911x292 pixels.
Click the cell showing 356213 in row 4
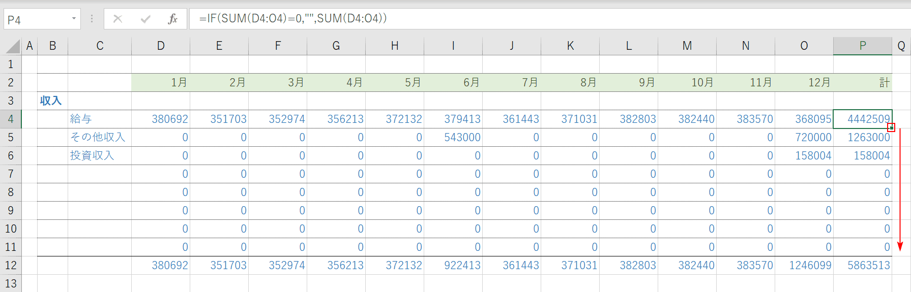coord(336,119)
